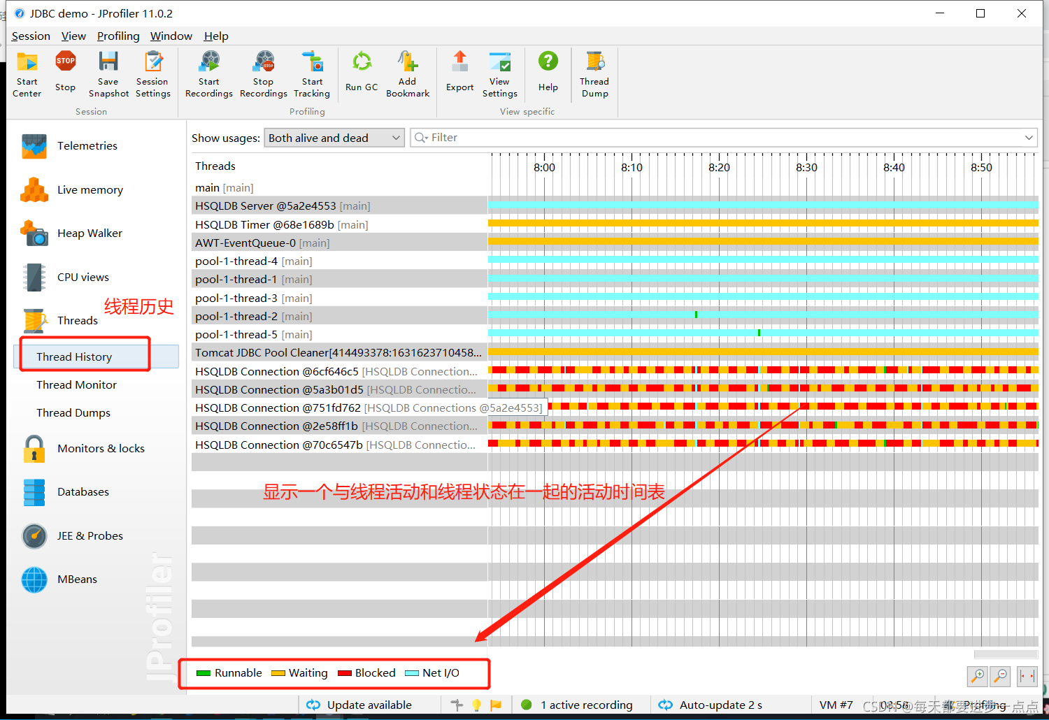Select Tomcat JDBC Pool Cleaner thread row
The height and width of the screenshot is (720, 1049).
[x=339, y=352]
